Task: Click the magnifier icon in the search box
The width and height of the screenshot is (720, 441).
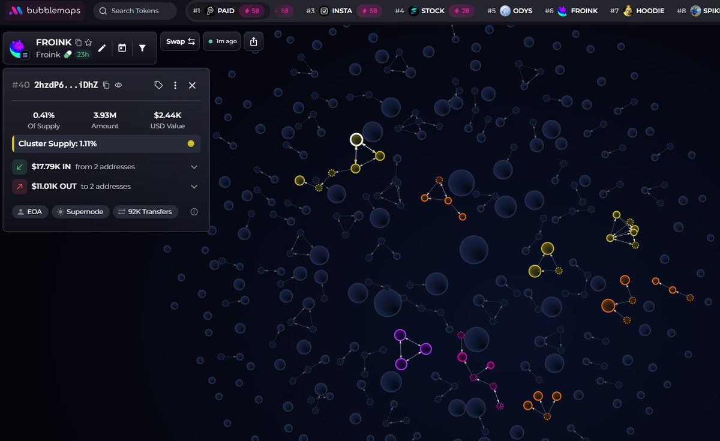Action: [x=103, y=11]
